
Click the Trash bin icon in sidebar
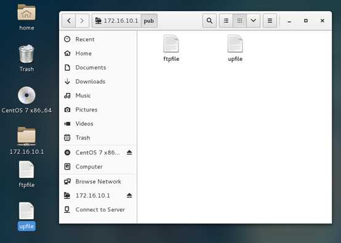67,138
